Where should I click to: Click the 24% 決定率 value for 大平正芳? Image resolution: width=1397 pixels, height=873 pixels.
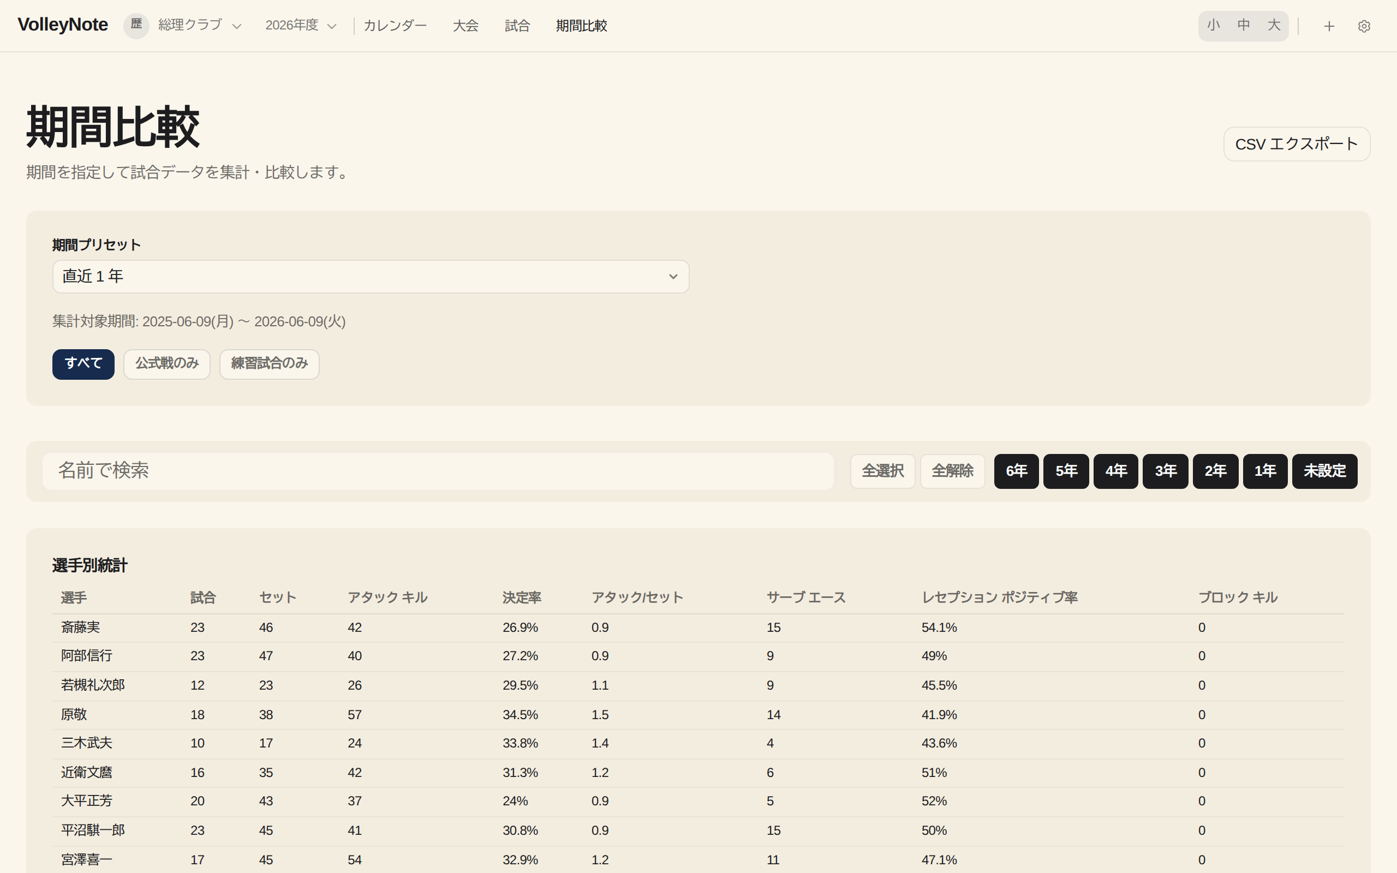pyautogui.click(x=515, y=801)
